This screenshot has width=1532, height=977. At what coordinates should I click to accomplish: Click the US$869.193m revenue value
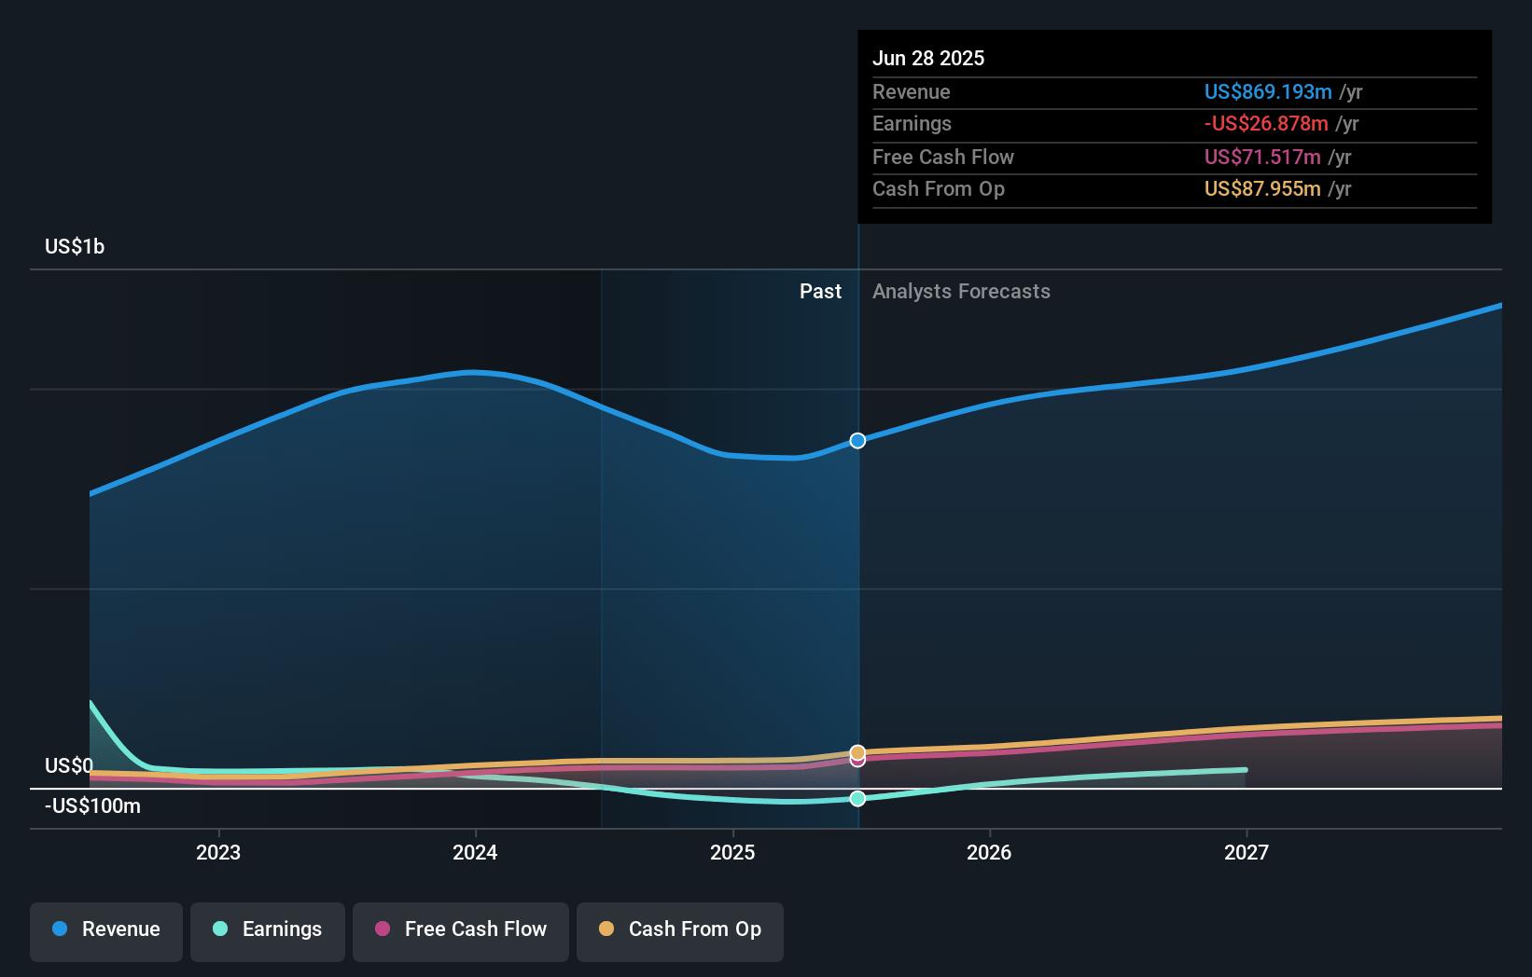tap(1268, 91)
